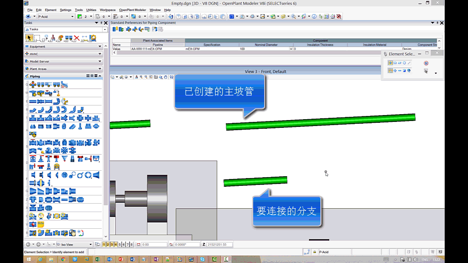Choose the first flange icon in Piping row F

(33, 175)
